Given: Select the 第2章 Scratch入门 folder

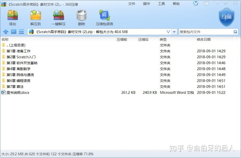Looking at the screenshot, I should [21, 57].
